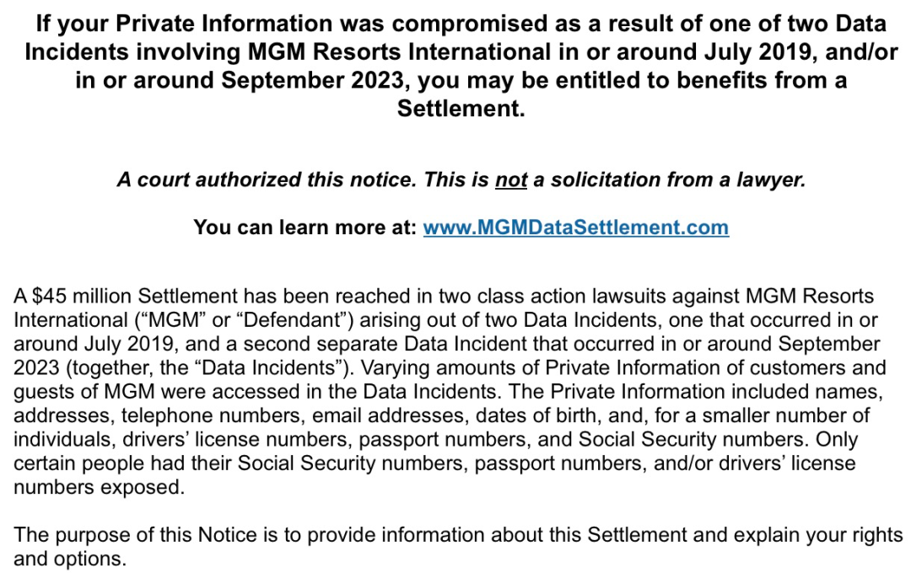This screenshot has height=573, width=911.
Task: Click the "You can learn more at:" text
Action: coord(305,228)
